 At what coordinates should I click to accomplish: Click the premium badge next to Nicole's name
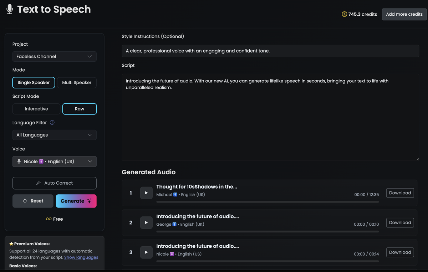(x=40, y=161)
